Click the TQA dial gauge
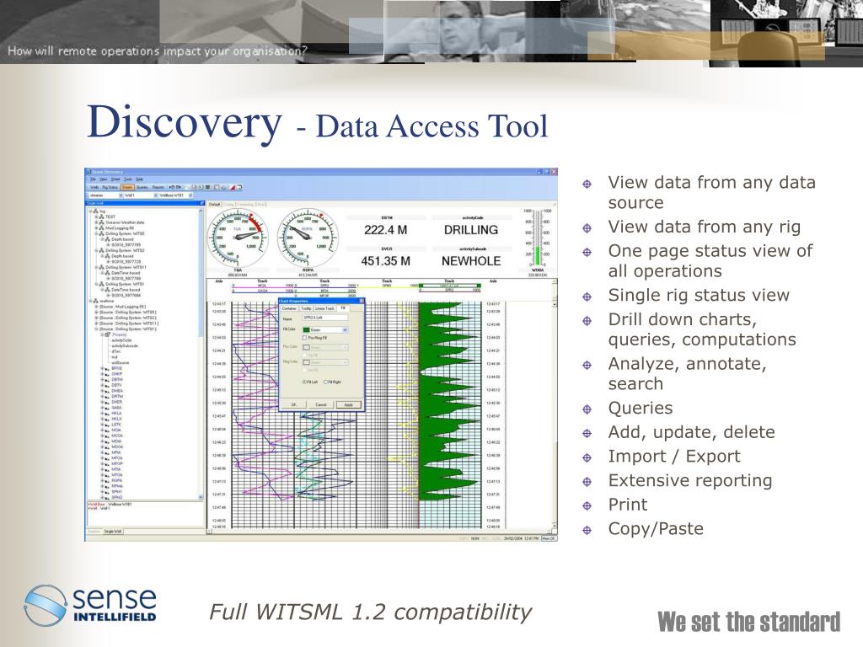Viewport: 863px width, 647px height. tap(238, 238)
